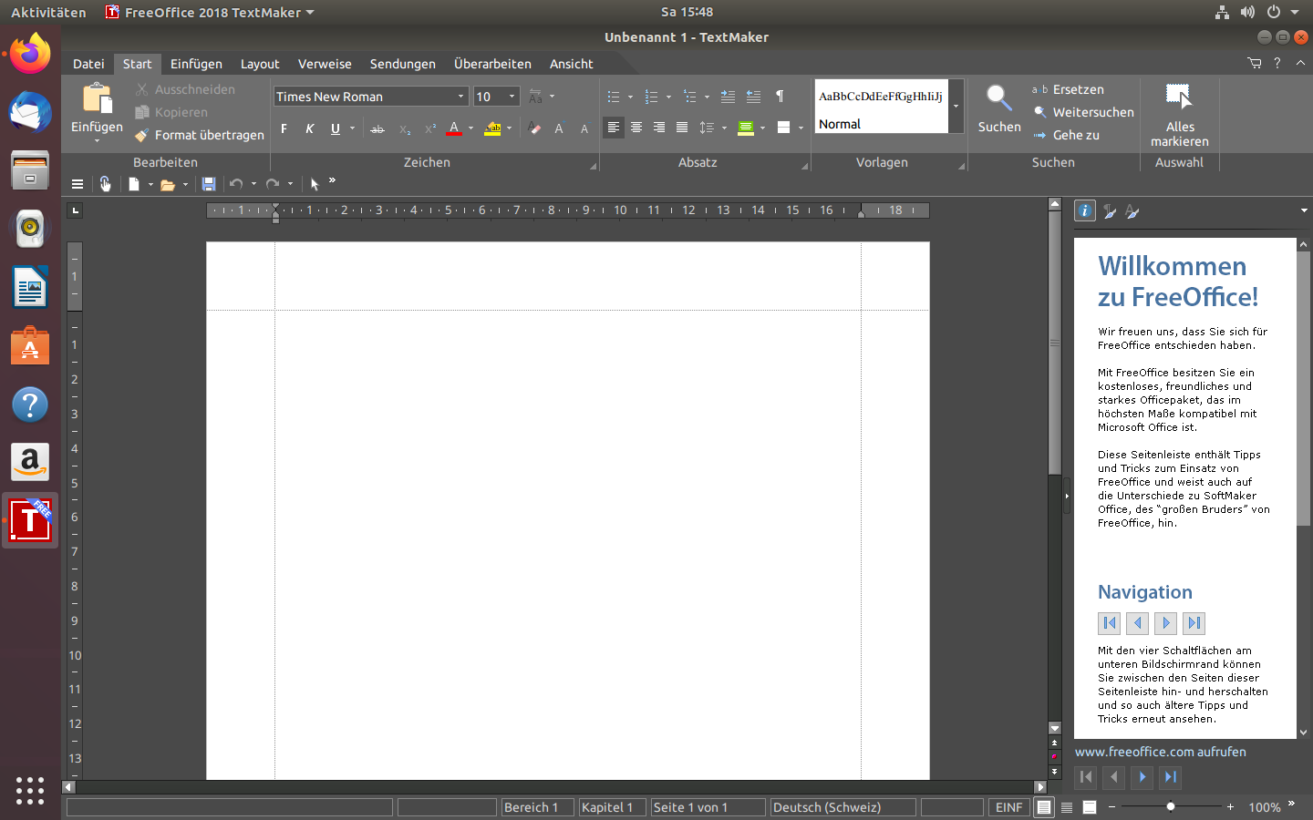Screen dimensions: 1313x820
Task: Expand the highlight color dropdown arrow
Action: (510, 128)
